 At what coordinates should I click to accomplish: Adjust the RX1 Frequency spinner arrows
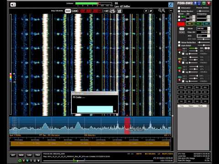coord(209,17)
